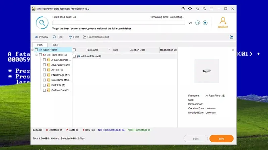This screenshot has width=268, height=150.
Task: Click the drive icon in the All Raw Files row
Action: point(78,56)
